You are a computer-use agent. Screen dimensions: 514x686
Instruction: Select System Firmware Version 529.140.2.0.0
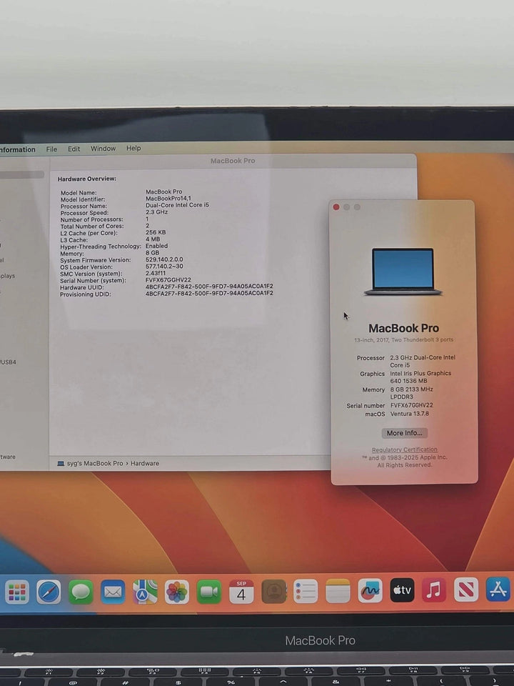click(164, 259)
